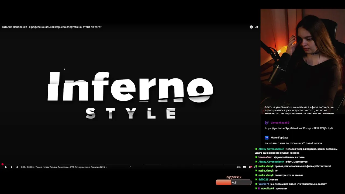Viewport: 345px width, 194px height.
Task: Open chapter title 'У нас в гостях Татьяна Лановенко'
Action: pos(71,167)
